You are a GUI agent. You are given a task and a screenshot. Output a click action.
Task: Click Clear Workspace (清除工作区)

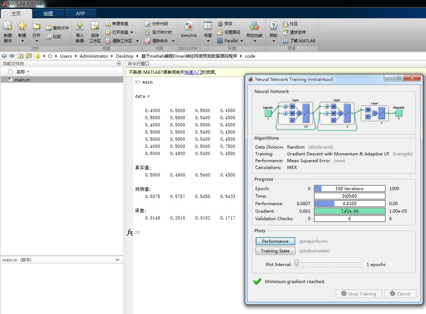(118, 41)
